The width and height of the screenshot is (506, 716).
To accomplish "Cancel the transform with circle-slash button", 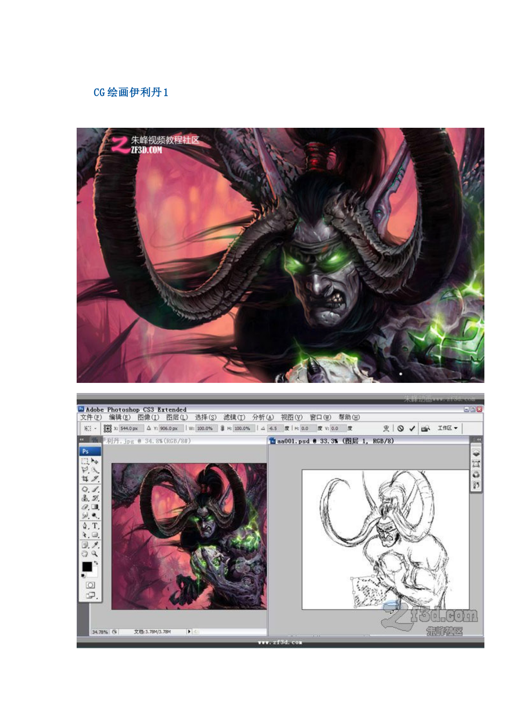I will click(400, 428).
